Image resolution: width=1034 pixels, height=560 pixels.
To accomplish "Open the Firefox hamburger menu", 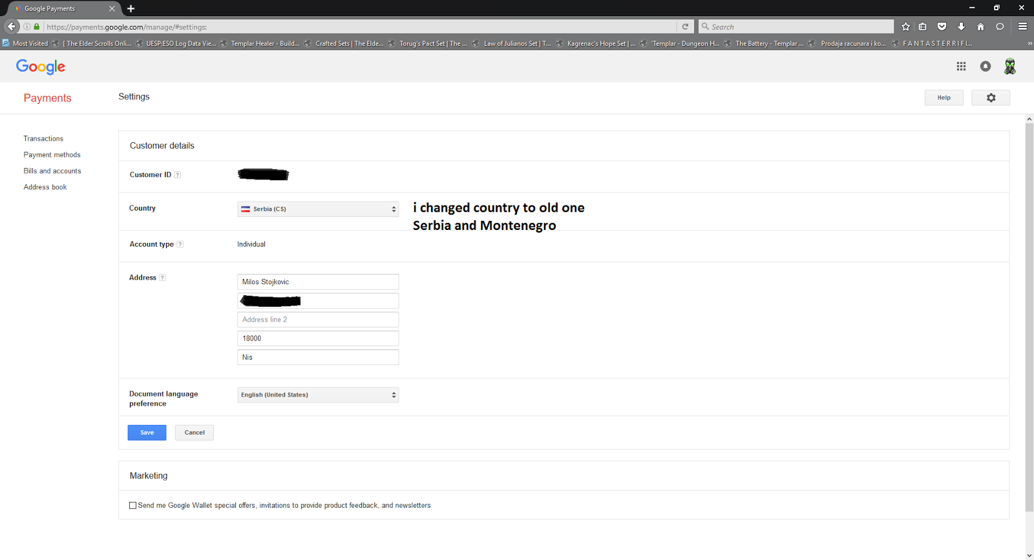I will coord(1022,26).
